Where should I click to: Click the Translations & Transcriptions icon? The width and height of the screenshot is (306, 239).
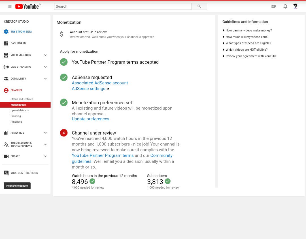6,145
